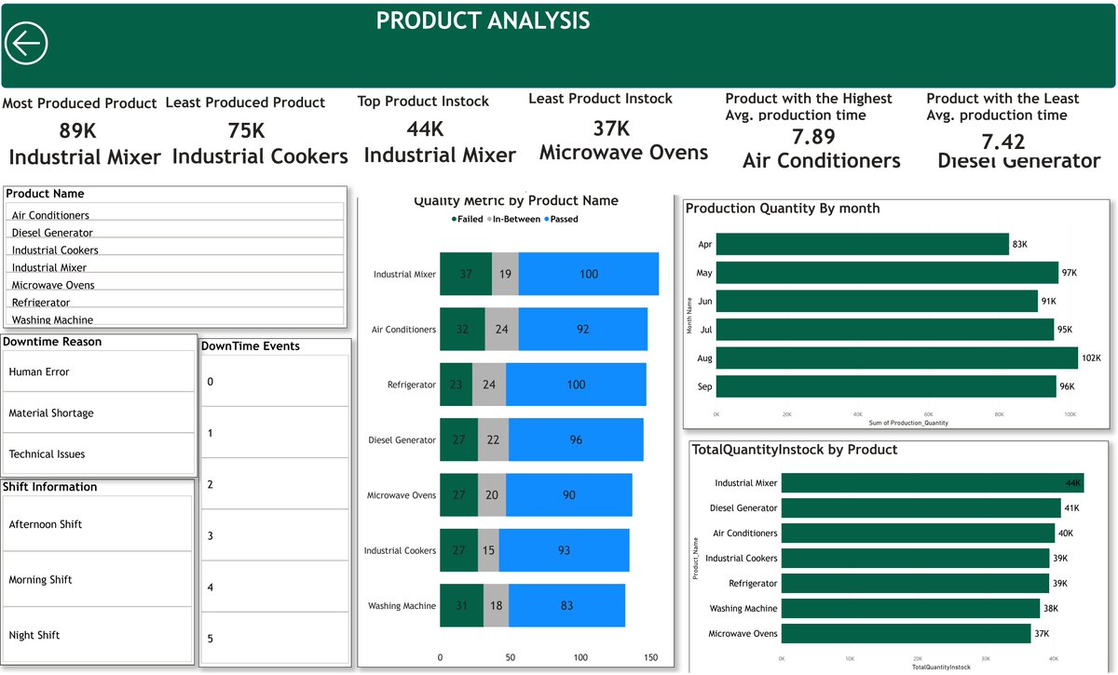Image resolution: width=1118 pixels, height=675 pixels.
Task: Click the back arrow navigation icon
Action: tap(26, 43)
